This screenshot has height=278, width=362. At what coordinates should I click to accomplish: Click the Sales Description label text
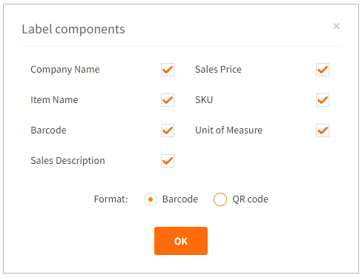point(68,161)
